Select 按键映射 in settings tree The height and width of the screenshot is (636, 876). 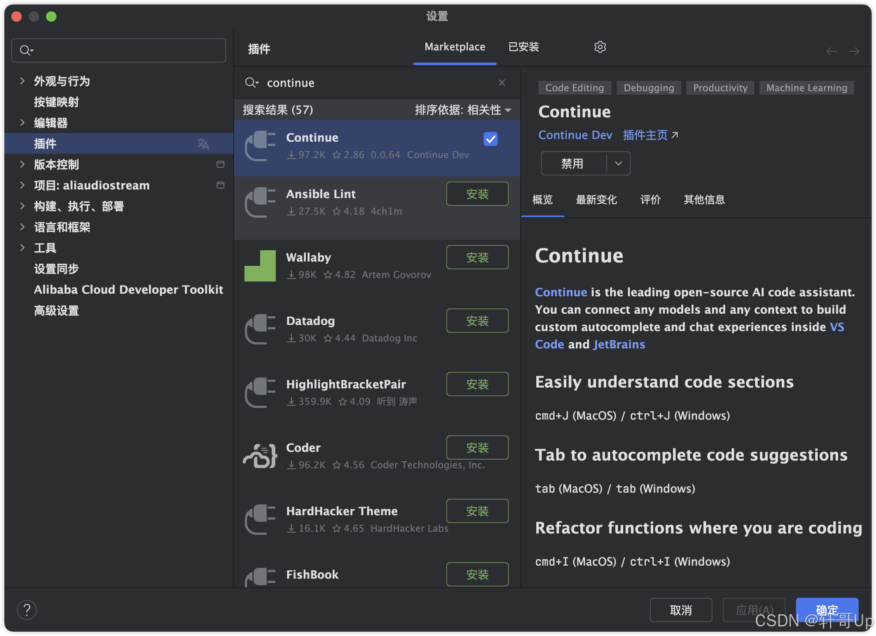coord(57,102)
